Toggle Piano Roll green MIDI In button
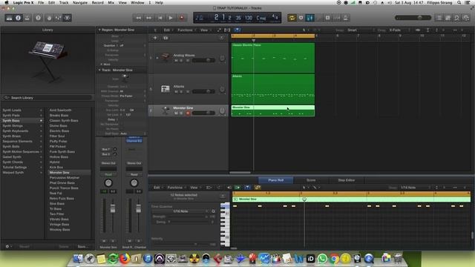The width and height of the screenshot is (475, 267). tap(237, 188)
